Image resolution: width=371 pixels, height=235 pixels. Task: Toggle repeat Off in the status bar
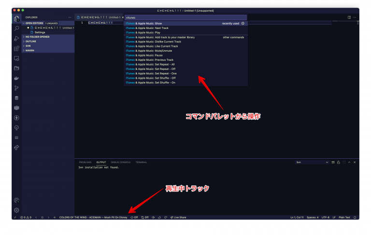click(134, 218)
